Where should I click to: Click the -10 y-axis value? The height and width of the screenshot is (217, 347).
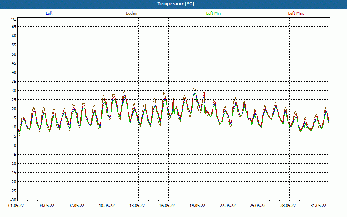[x=13, y=164]
